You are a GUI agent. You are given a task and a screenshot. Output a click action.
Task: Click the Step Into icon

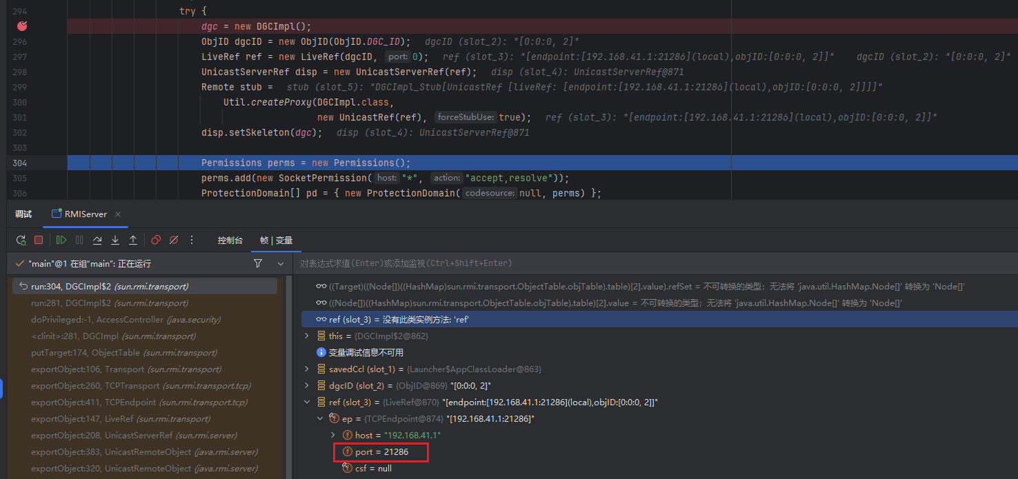point(115,240)
